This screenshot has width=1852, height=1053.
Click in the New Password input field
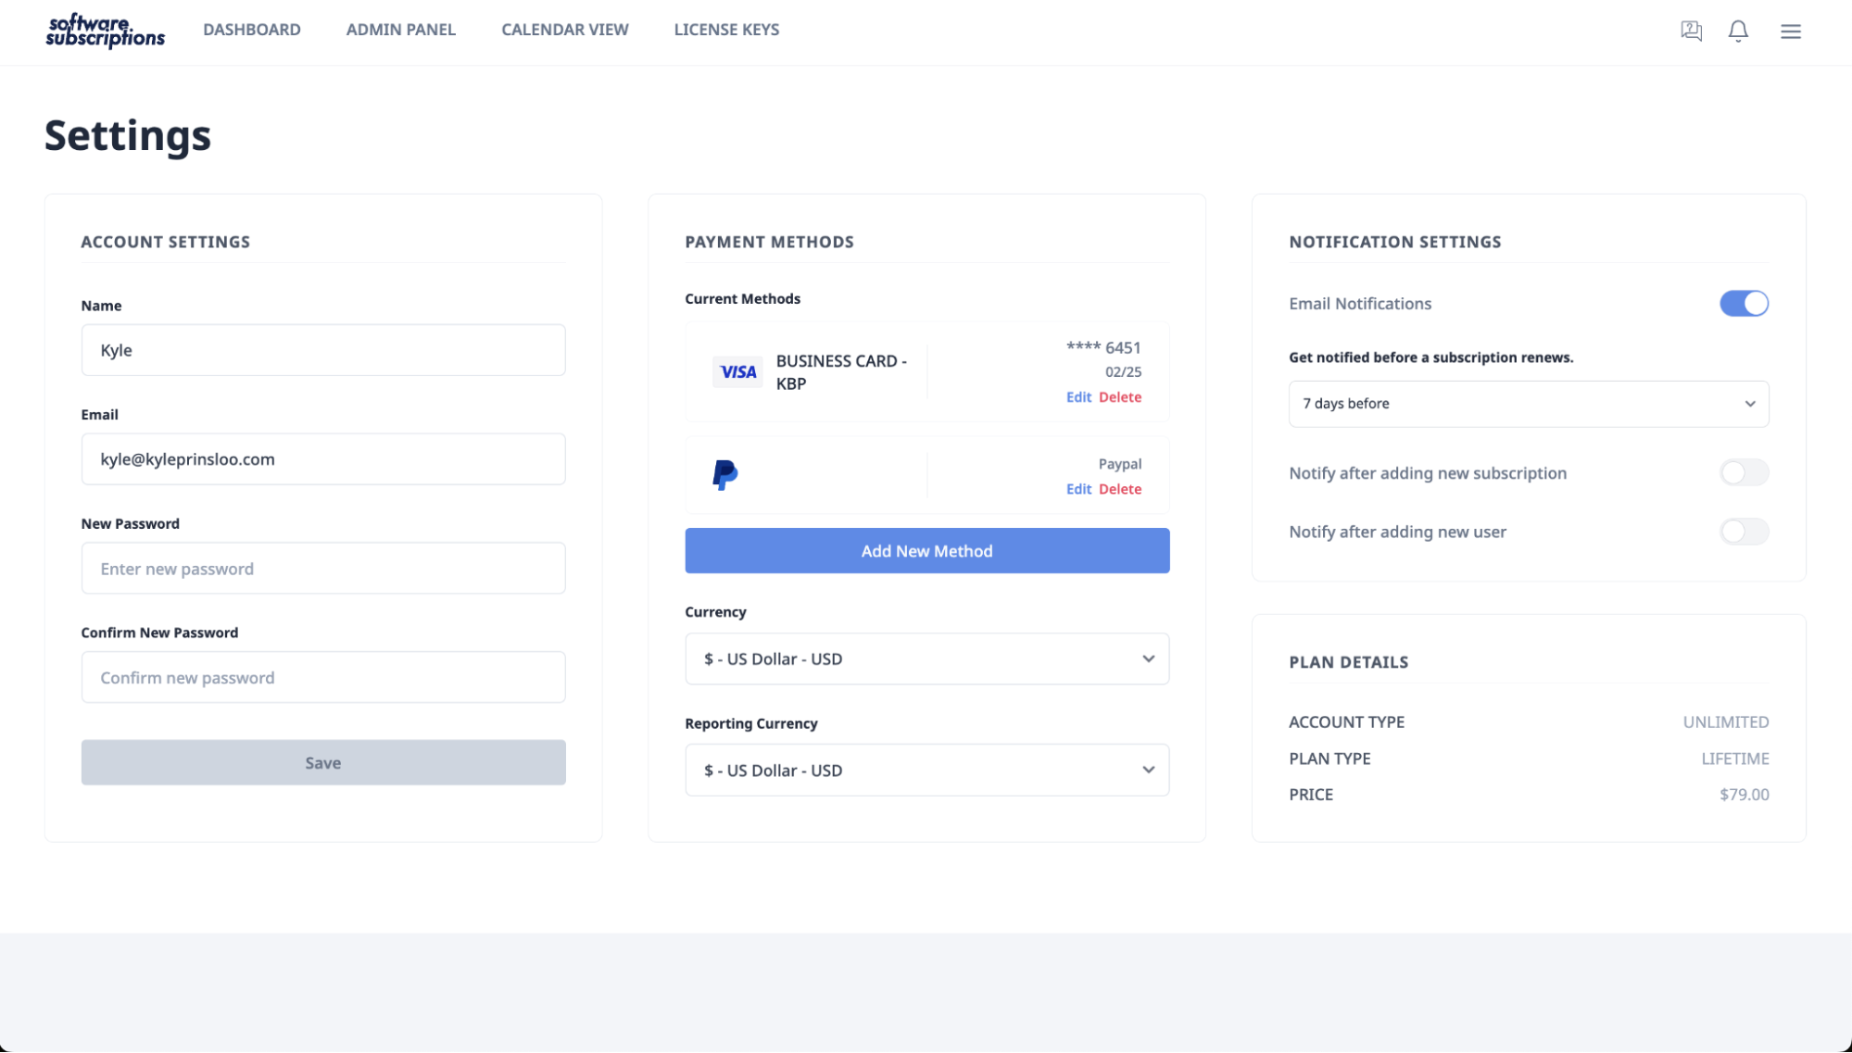[x=323, y=569]
